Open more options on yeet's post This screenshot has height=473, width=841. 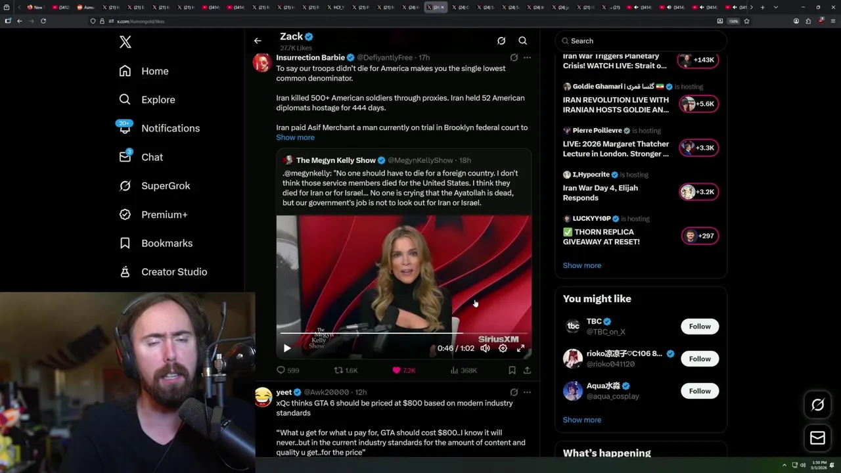pos(527,392)
